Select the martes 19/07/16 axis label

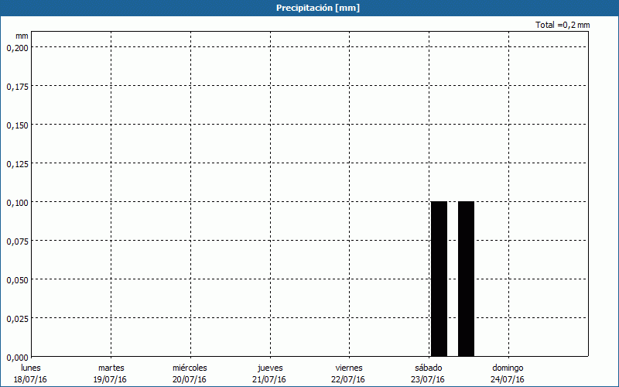[111, 373]
